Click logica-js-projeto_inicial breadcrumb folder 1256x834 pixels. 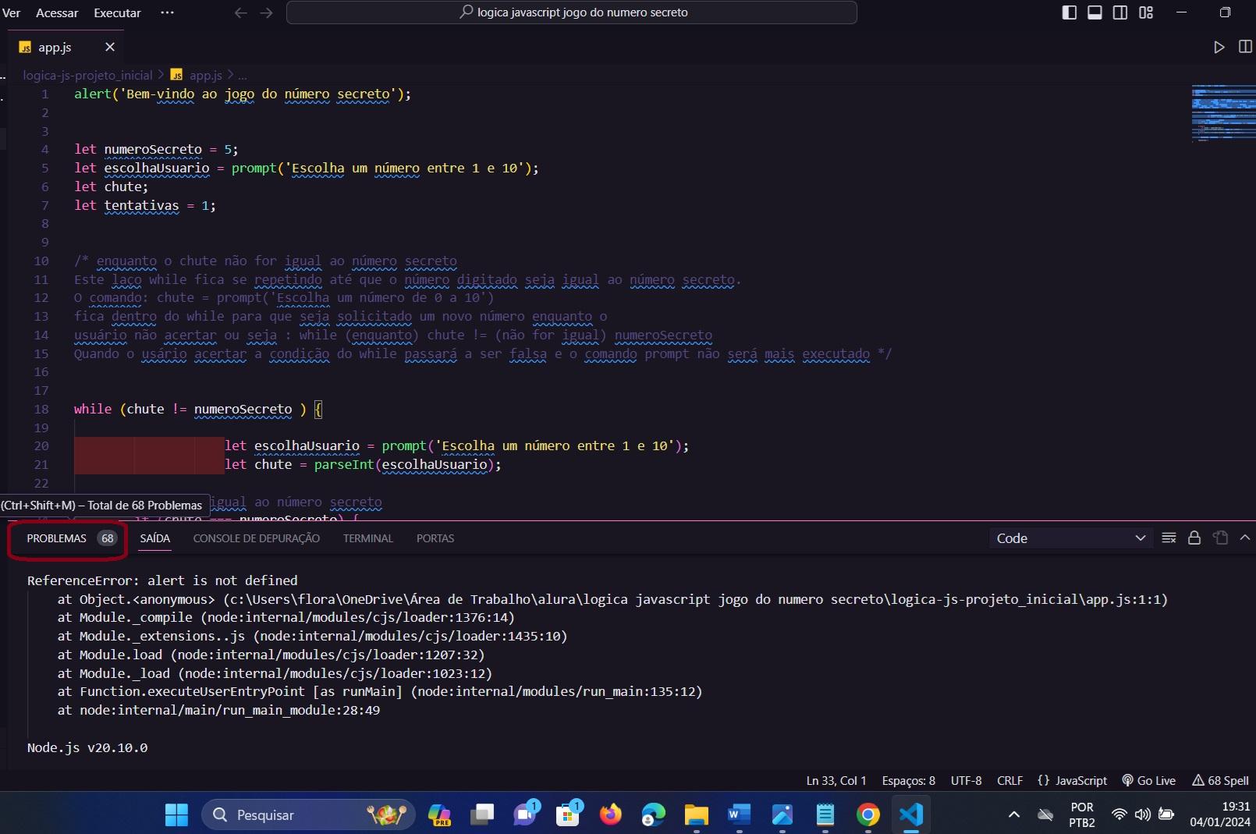(x=87, y=75)
